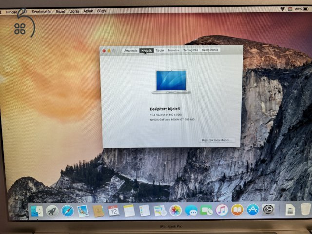312x234 pixels.
Task: Open System Preferences gear icon
Action: click(x=268, y=210)
